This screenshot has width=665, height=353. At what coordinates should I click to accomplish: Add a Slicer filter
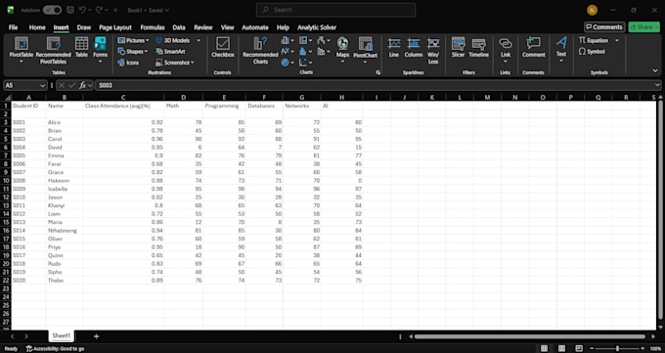point(458,47)
